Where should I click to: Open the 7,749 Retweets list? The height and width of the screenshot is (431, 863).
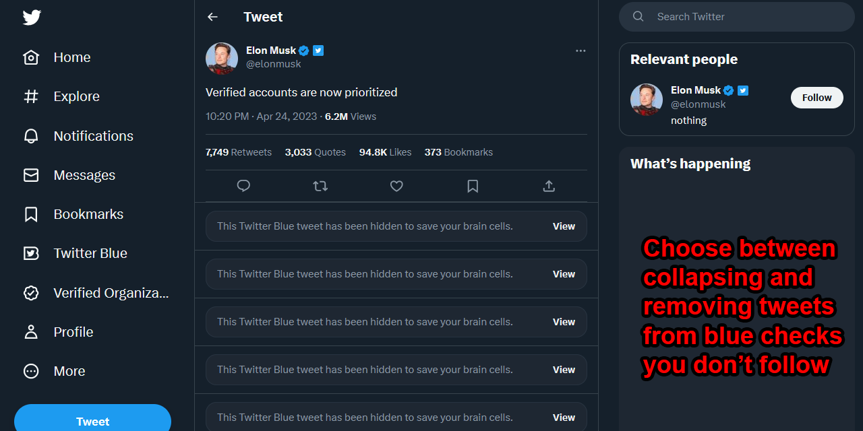click(x=239, y=152)
